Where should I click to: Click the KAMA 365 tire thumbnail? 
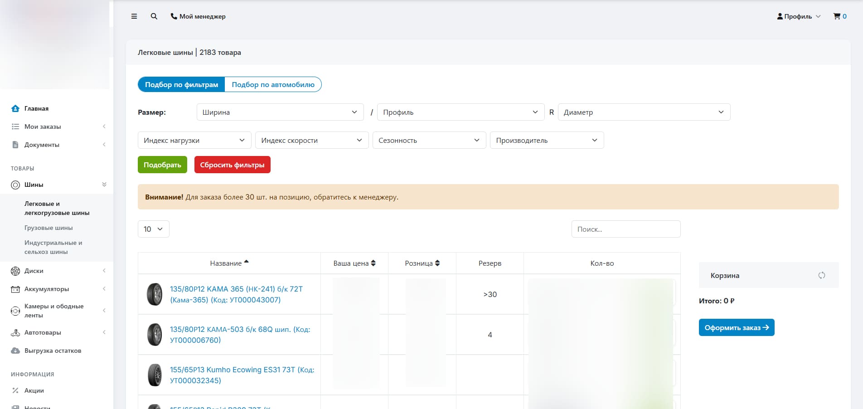tap(155, 294)
